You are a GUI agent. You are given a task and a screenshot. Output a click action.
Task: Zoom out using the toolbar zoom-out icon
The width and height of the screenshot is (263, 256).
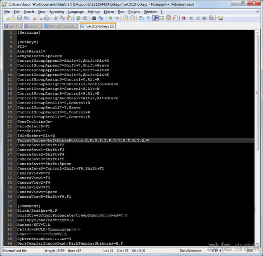(117, 18)
